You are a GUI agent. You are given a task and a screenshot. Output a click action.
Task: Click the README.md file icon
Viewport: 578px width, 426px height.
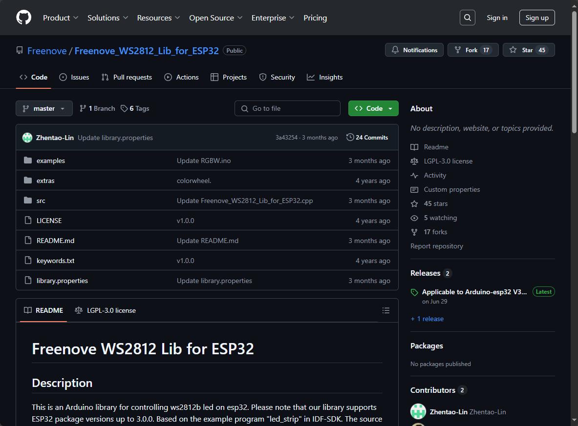[x=28, y=240]
